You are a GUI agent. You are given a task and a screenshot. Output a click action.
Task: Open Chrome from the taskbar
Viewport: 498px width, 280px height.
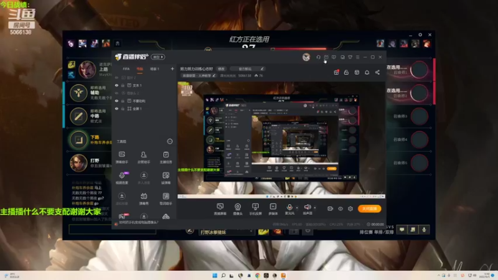click(258, 276)
